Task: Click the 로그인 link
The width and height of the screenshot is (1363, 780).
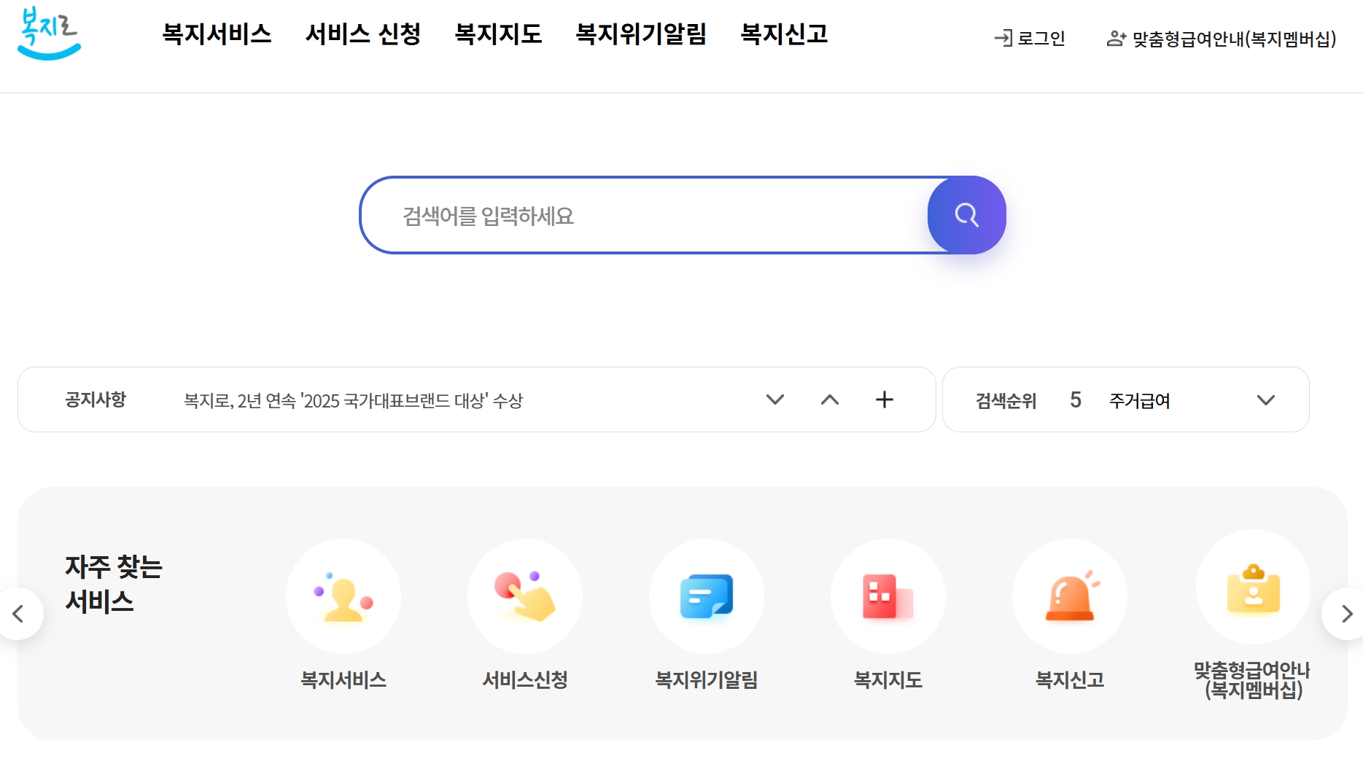Action: (1042, 39)
